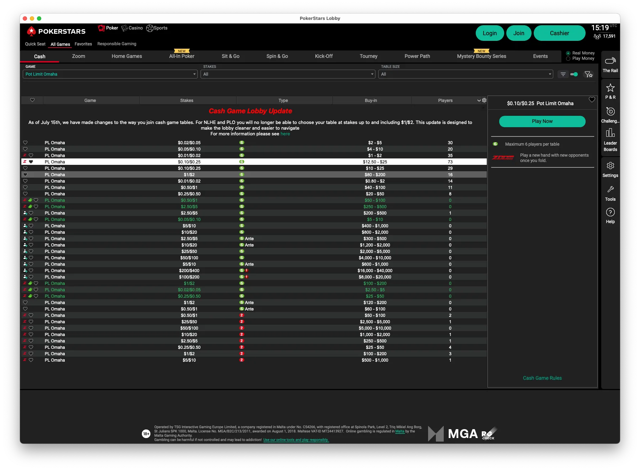Viewport: 640px width, 470px height.
Task: Switch to the Mystery Bounty Series tab
Action: (x=481, y=56)
